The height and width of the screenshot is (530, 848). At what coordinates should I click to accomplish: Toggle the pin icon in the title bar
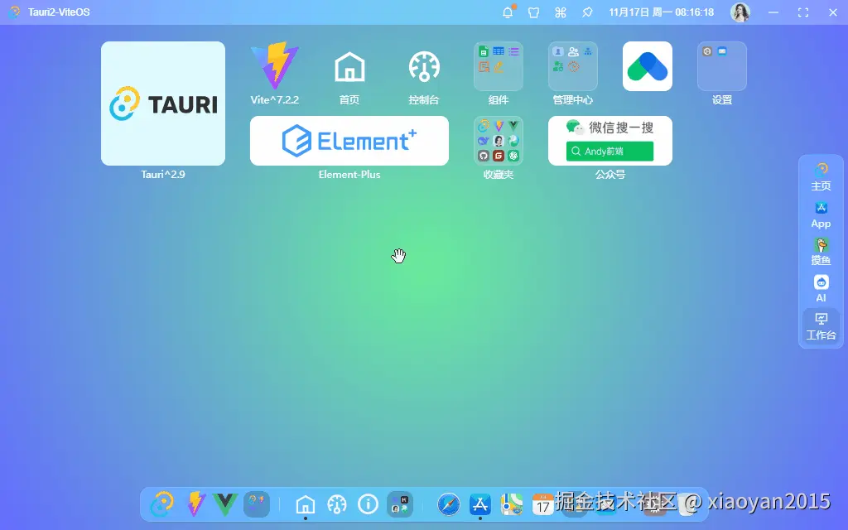(x=587, y=12)
